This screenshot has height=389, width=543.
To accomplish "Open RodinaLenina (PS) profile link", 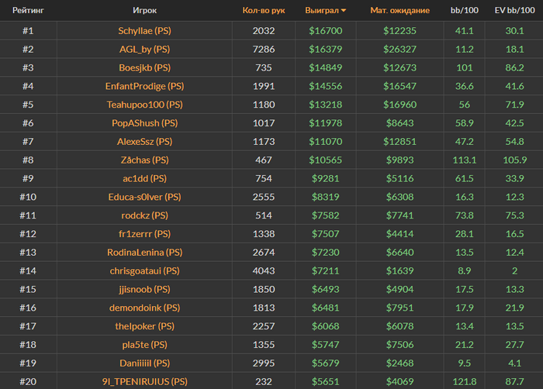I will point(144,252).
